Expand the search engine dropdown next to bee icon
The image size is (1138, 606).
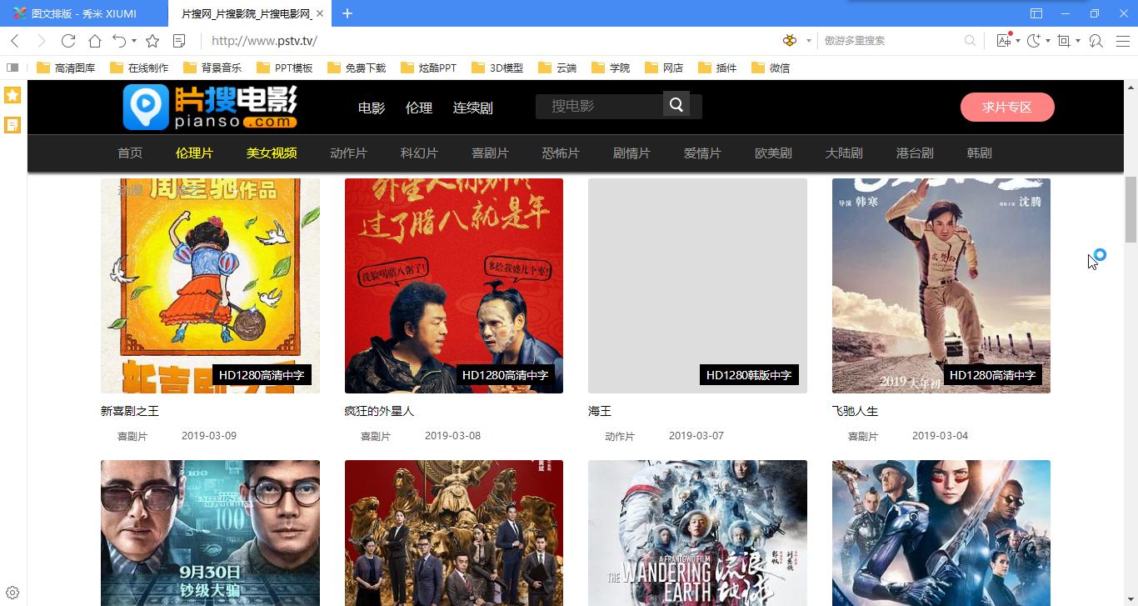pyautogui.click(x=808, y=41)
